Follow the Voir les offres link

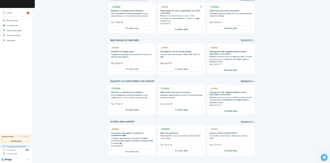[x=16, y=141]
